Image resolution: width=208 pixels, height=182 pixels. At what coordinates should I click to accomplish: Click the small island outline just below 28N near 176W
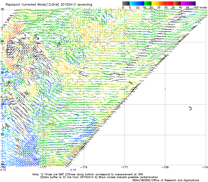[59, 44]
